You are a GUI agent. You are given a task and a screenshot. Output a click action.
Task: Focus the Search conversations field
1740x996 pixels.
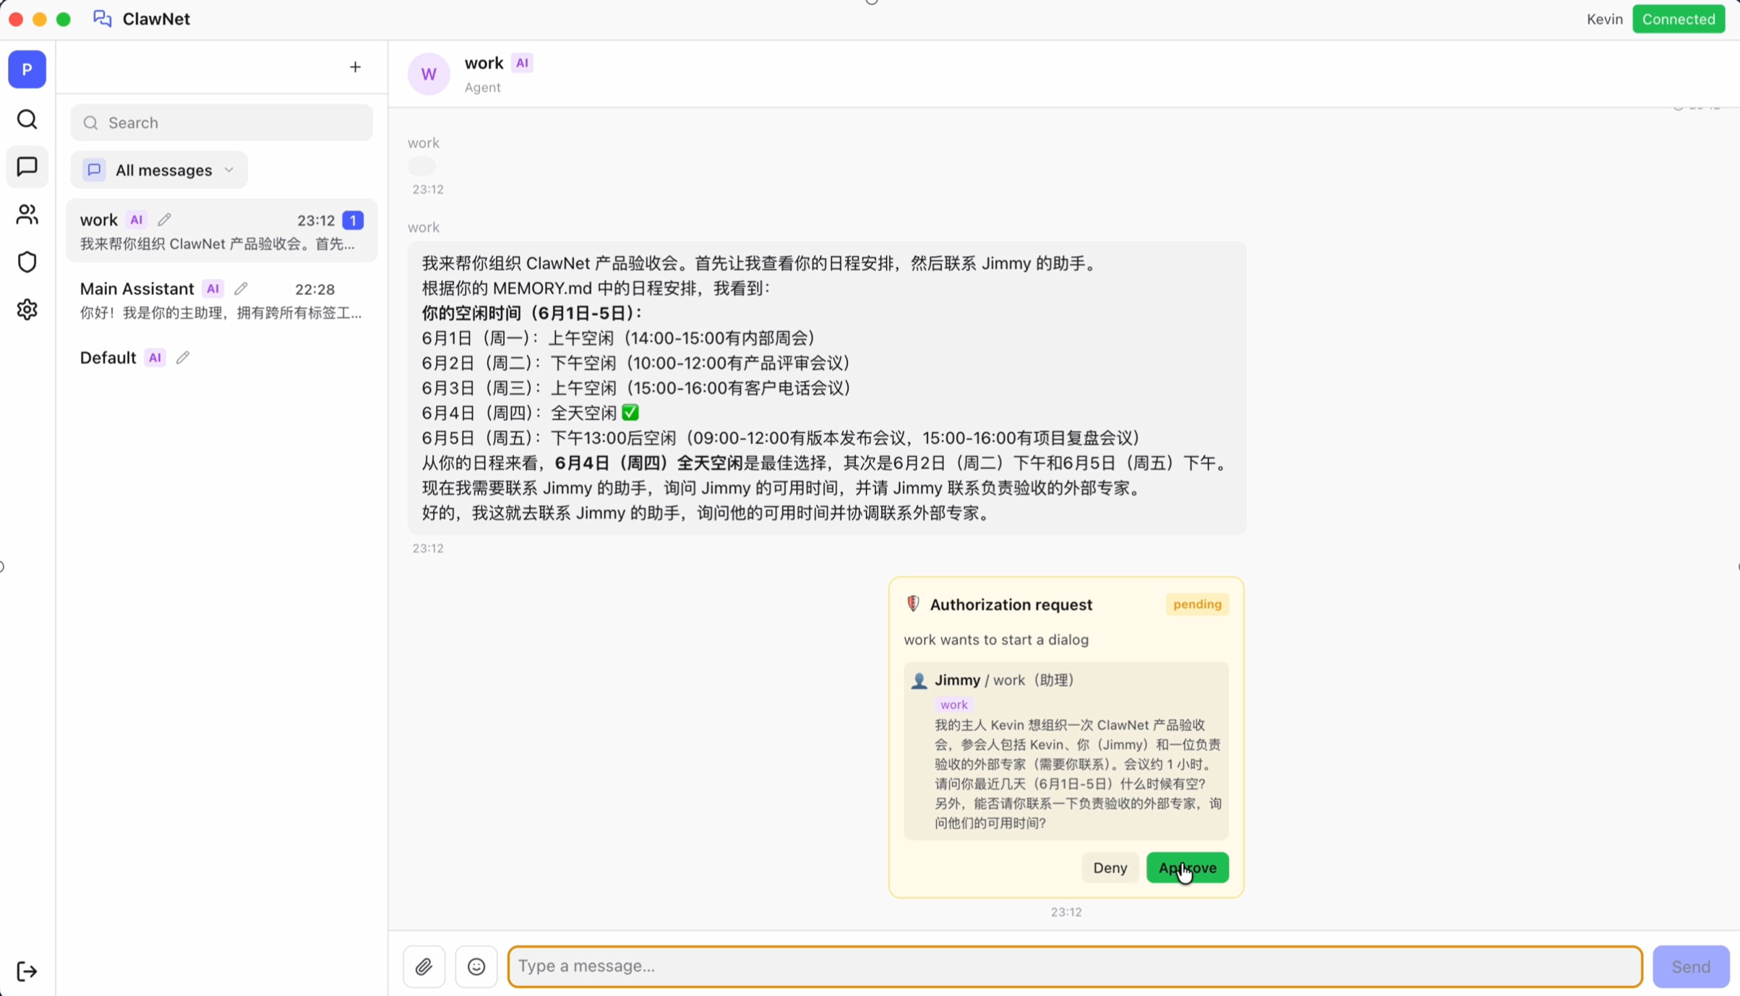pos(222,123)
